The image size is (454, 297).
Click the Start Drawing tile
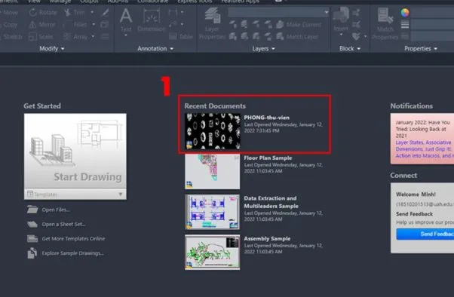(75, 151)
